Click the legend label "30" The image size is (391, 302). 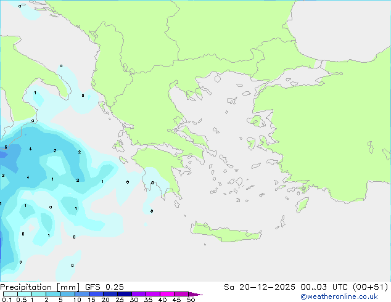coord(134,300)
